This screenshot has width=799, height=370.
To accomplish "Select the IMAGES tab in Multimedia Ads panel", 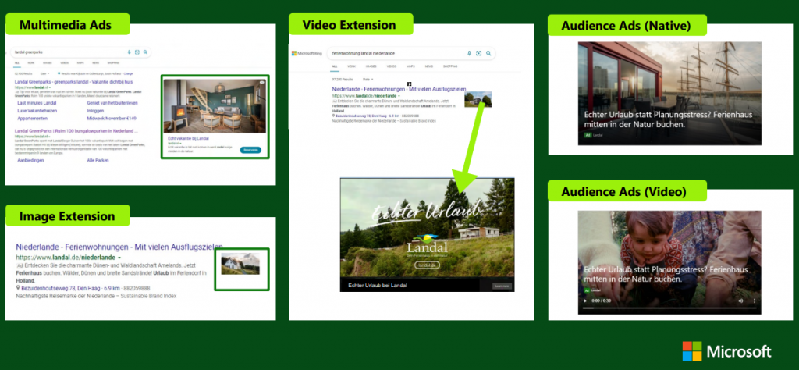I will (x=48, y=63).
